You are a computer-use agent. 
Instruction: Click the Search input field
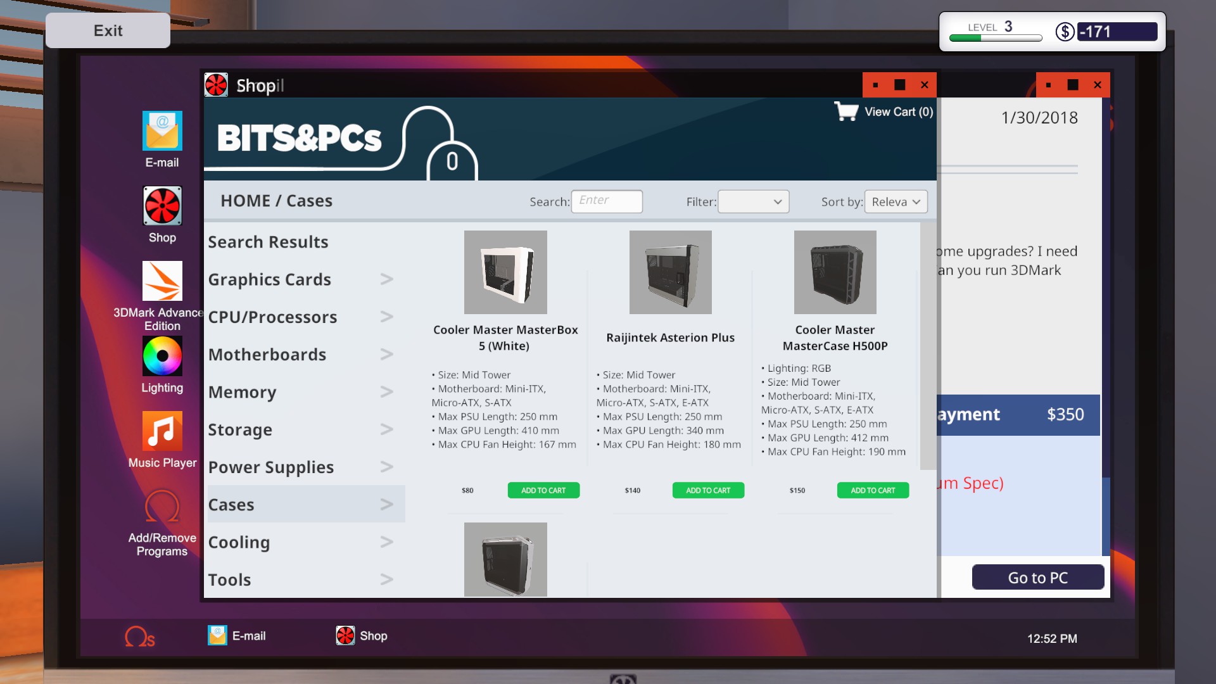607,201
